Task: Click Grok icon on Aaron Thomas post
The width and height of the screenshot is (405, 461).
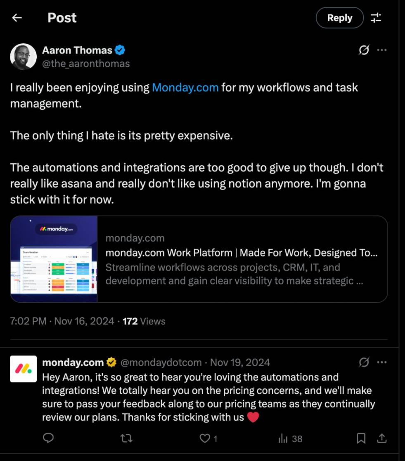Action: click(364, 50)
